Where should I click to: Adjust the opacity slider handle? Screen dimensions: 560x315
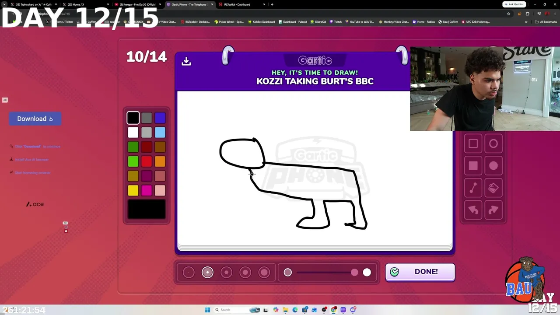tap(354, 273)
